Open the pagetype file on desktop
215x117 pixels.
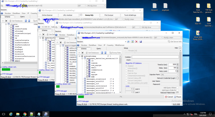165,7
